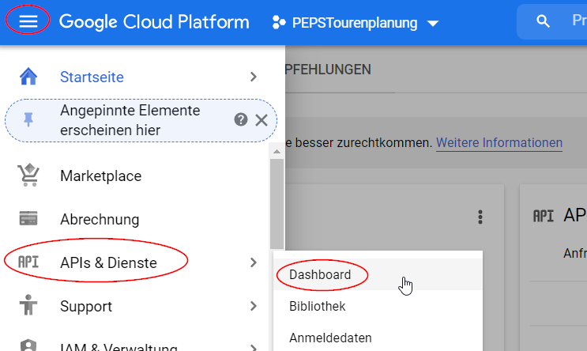Viewport: 587px width, 351px height.
Task: Click the sidebar scrollbar up arrow
Action: 277,151
